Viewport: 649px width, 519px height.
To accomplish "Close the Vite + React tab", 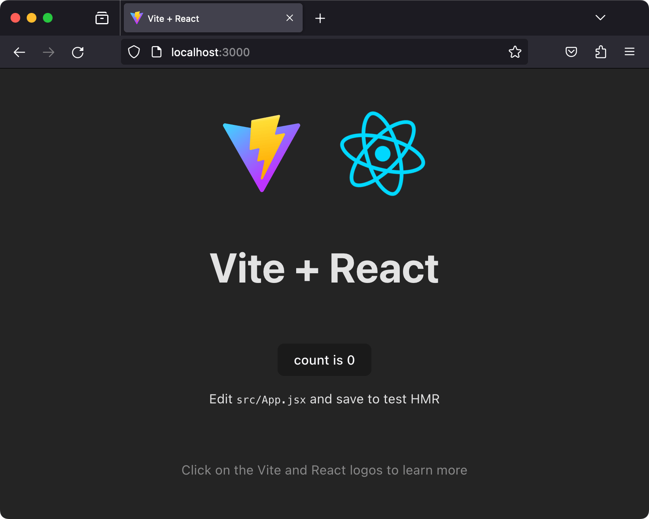I will click(x=290, y=18).
